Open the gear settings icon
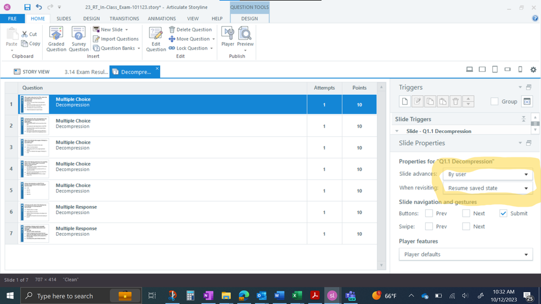The height and width of the screenshot is (304, 541). click(x=533, y=70)
